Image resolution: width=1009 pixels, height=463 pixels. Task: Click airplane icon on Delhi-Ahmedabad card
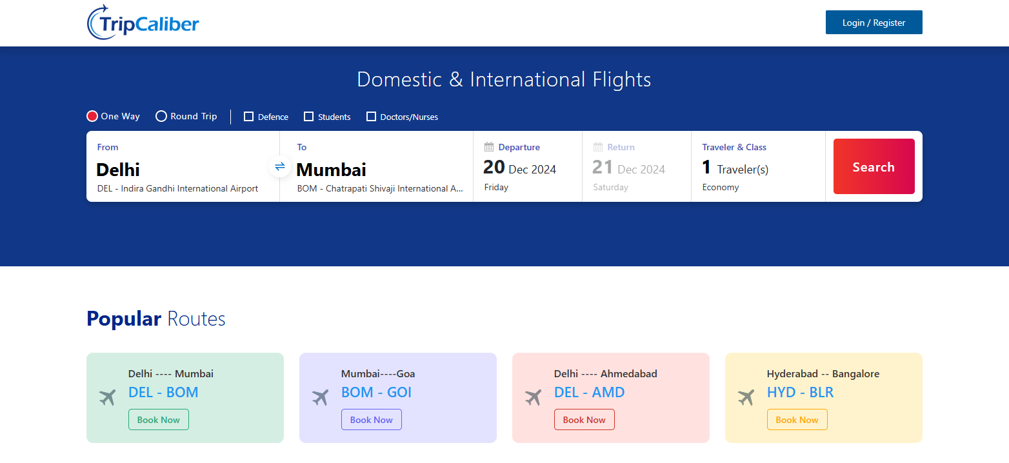[x=534, y=397]
